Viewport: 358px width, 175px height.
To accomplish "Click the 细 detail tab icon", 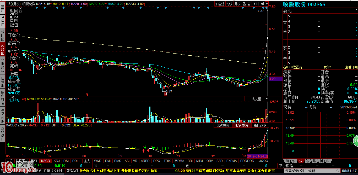I will [287, 161].
